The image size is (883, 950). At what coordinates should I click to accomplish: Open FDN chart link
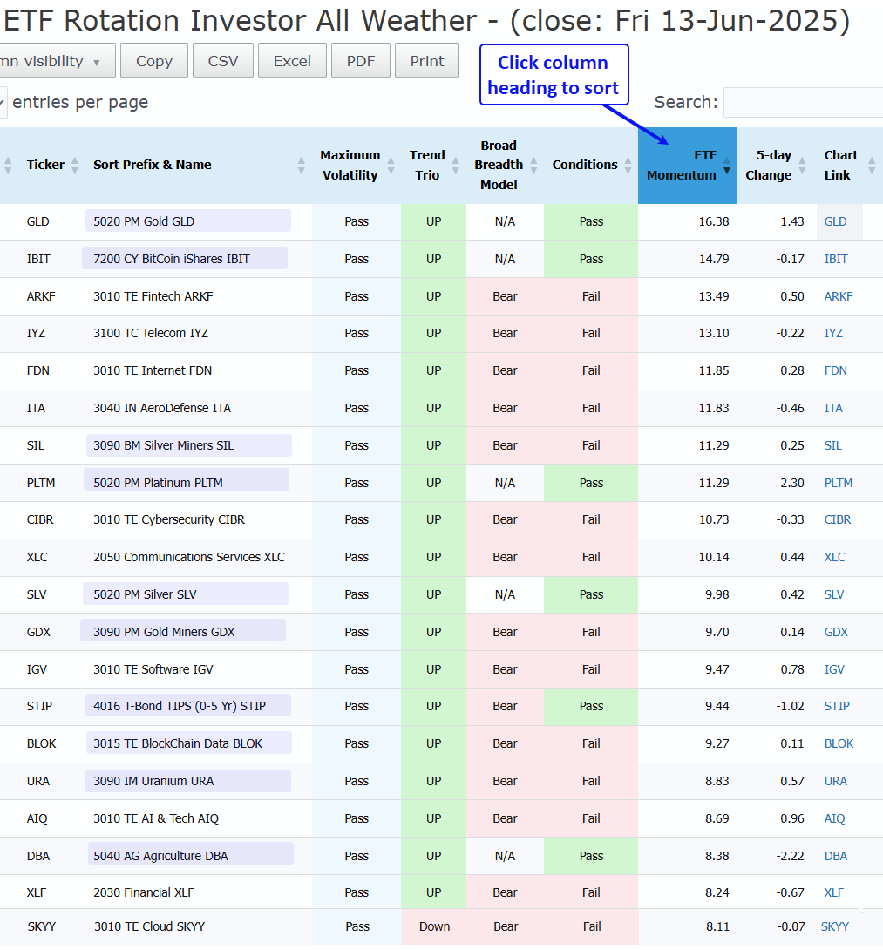(x=835, y=370)
